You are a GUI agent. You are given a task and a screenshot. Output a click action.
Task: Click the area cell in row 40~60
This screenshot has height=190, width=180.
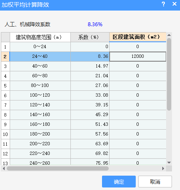click(x=138, y=66)
